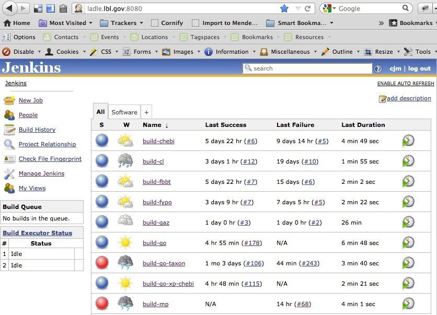This screenshot has height=315, width=437.
Task: Open the Trackers bookmark folder dropdown
Action: [121, 23]
